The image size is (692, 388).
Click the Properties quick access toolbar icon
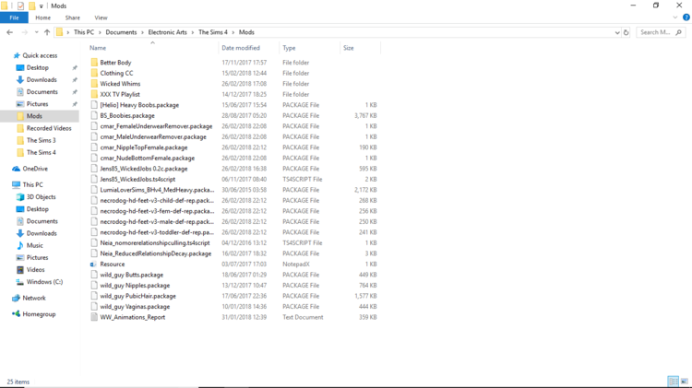tap(20, 6)
